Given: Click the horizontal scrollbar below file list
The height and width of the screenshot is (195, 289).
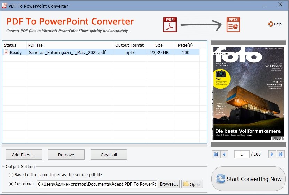Looking at the screenshot, I should pyautogui.click(x=104, y=146).
